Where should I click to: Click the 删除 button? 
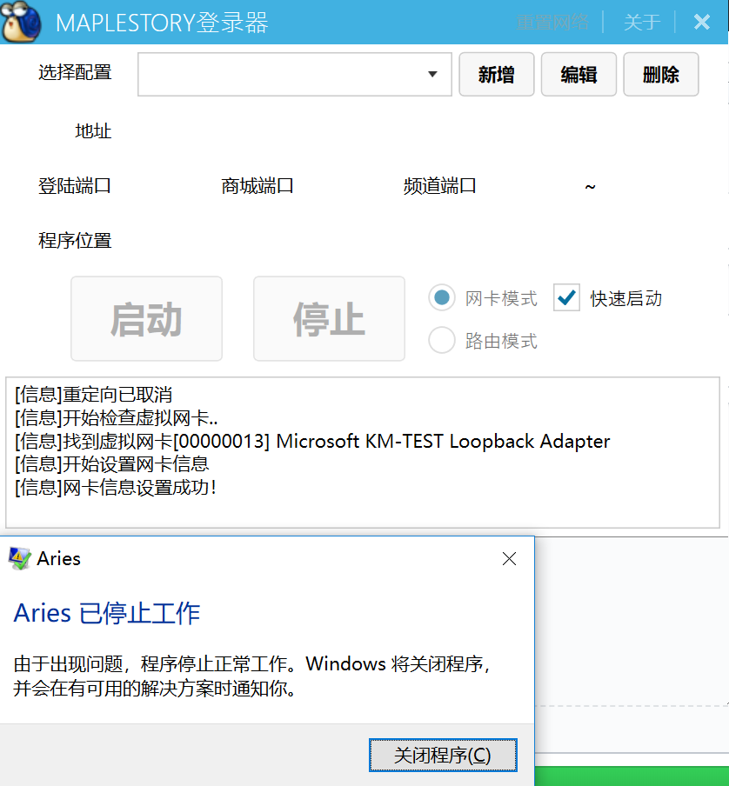pos(661,74)
